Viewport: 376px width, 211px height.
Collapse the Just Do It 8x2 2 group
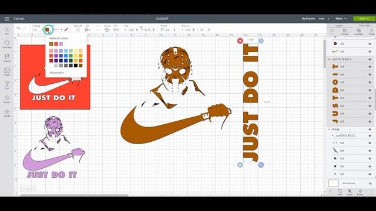[x=329, y=59]
